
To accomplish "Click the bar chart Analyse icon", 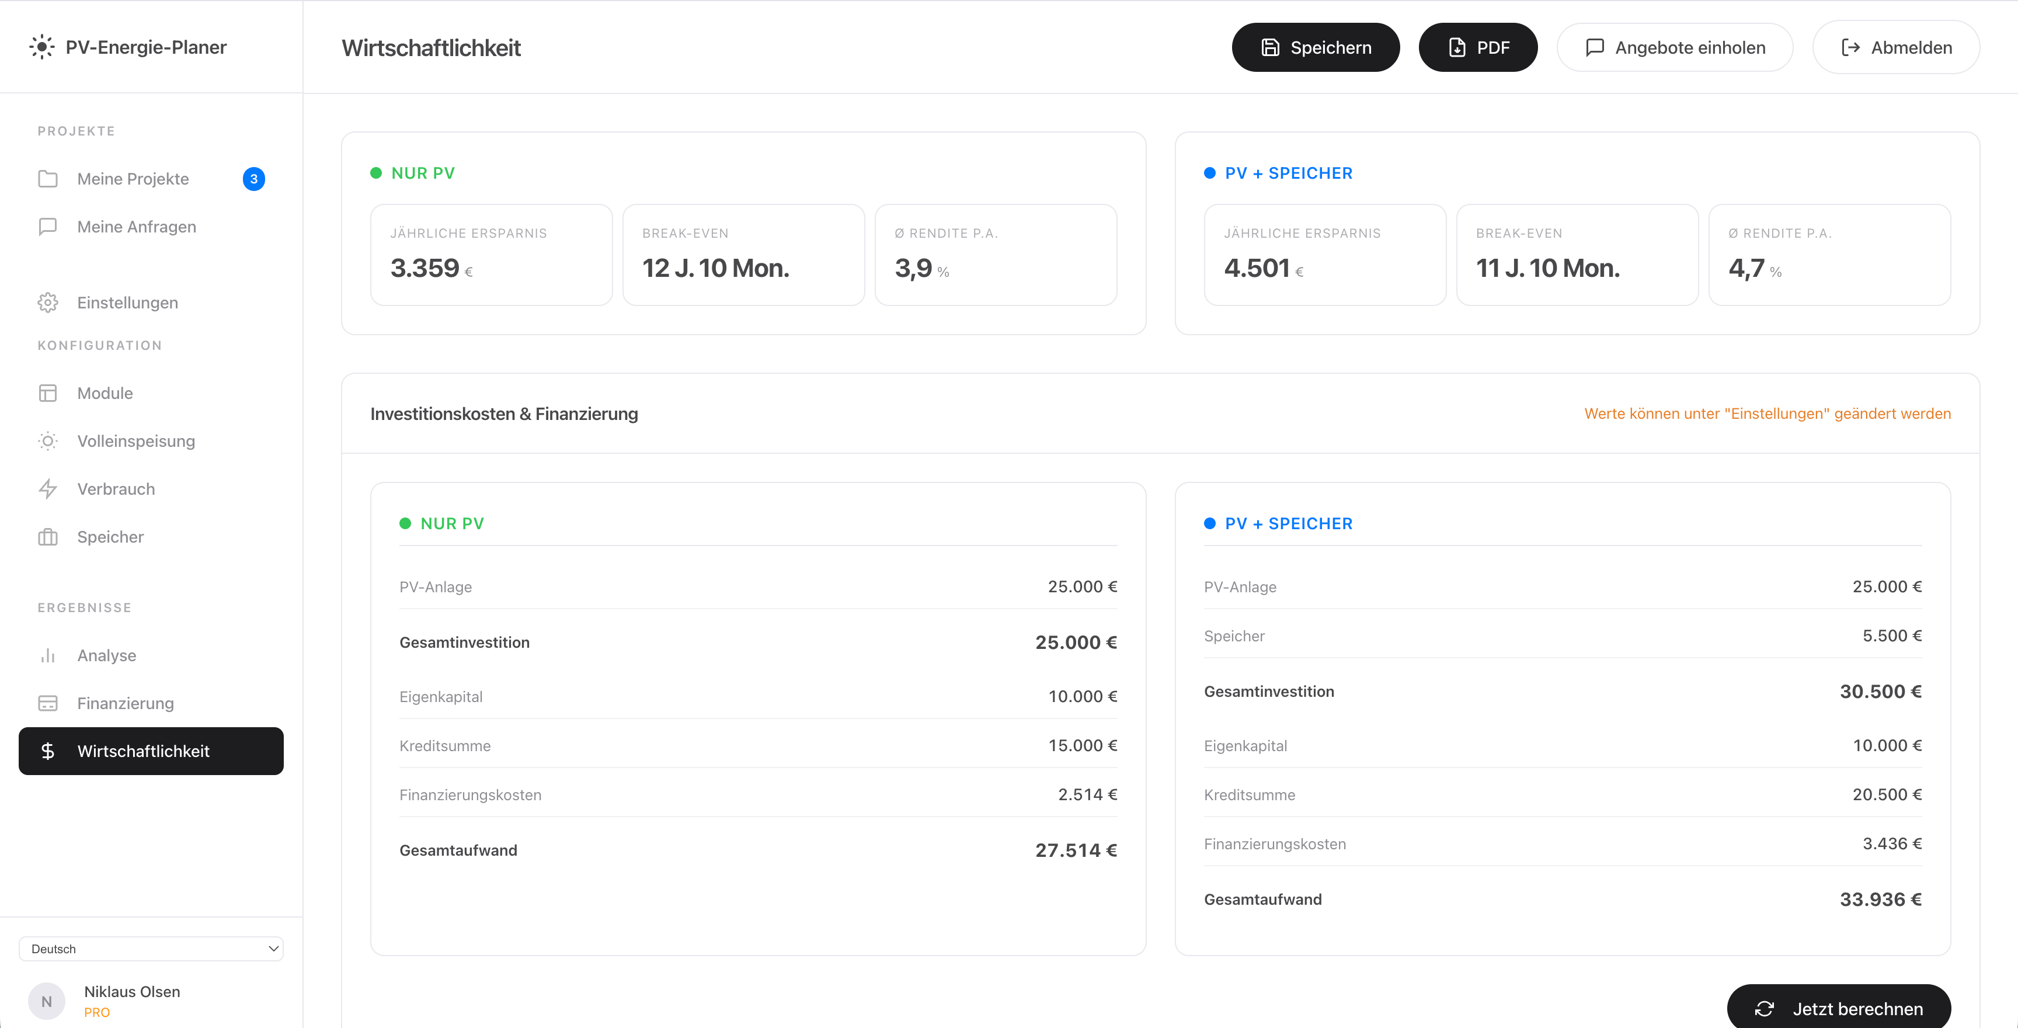I will coord(48,656).
